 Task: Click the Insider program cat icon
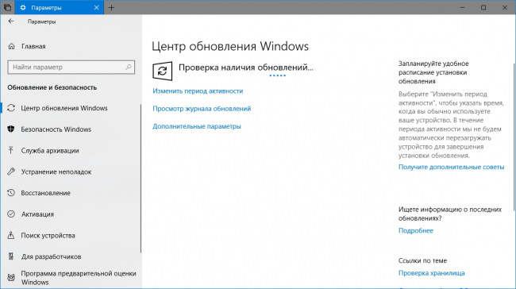coord(11,278)
